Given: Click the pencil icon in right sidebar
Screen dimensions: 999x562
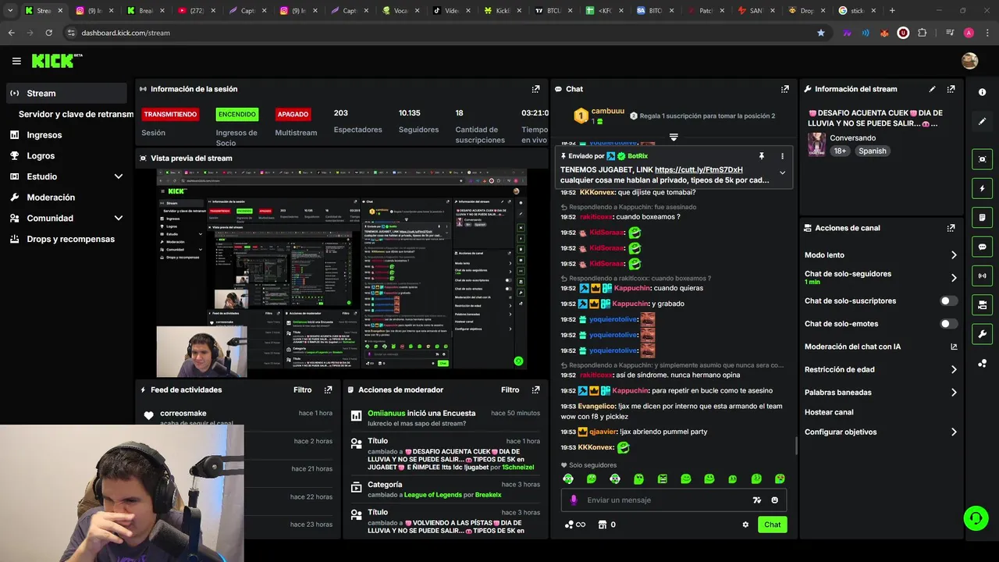Looking at the screenshot, I should pos(982,121).
